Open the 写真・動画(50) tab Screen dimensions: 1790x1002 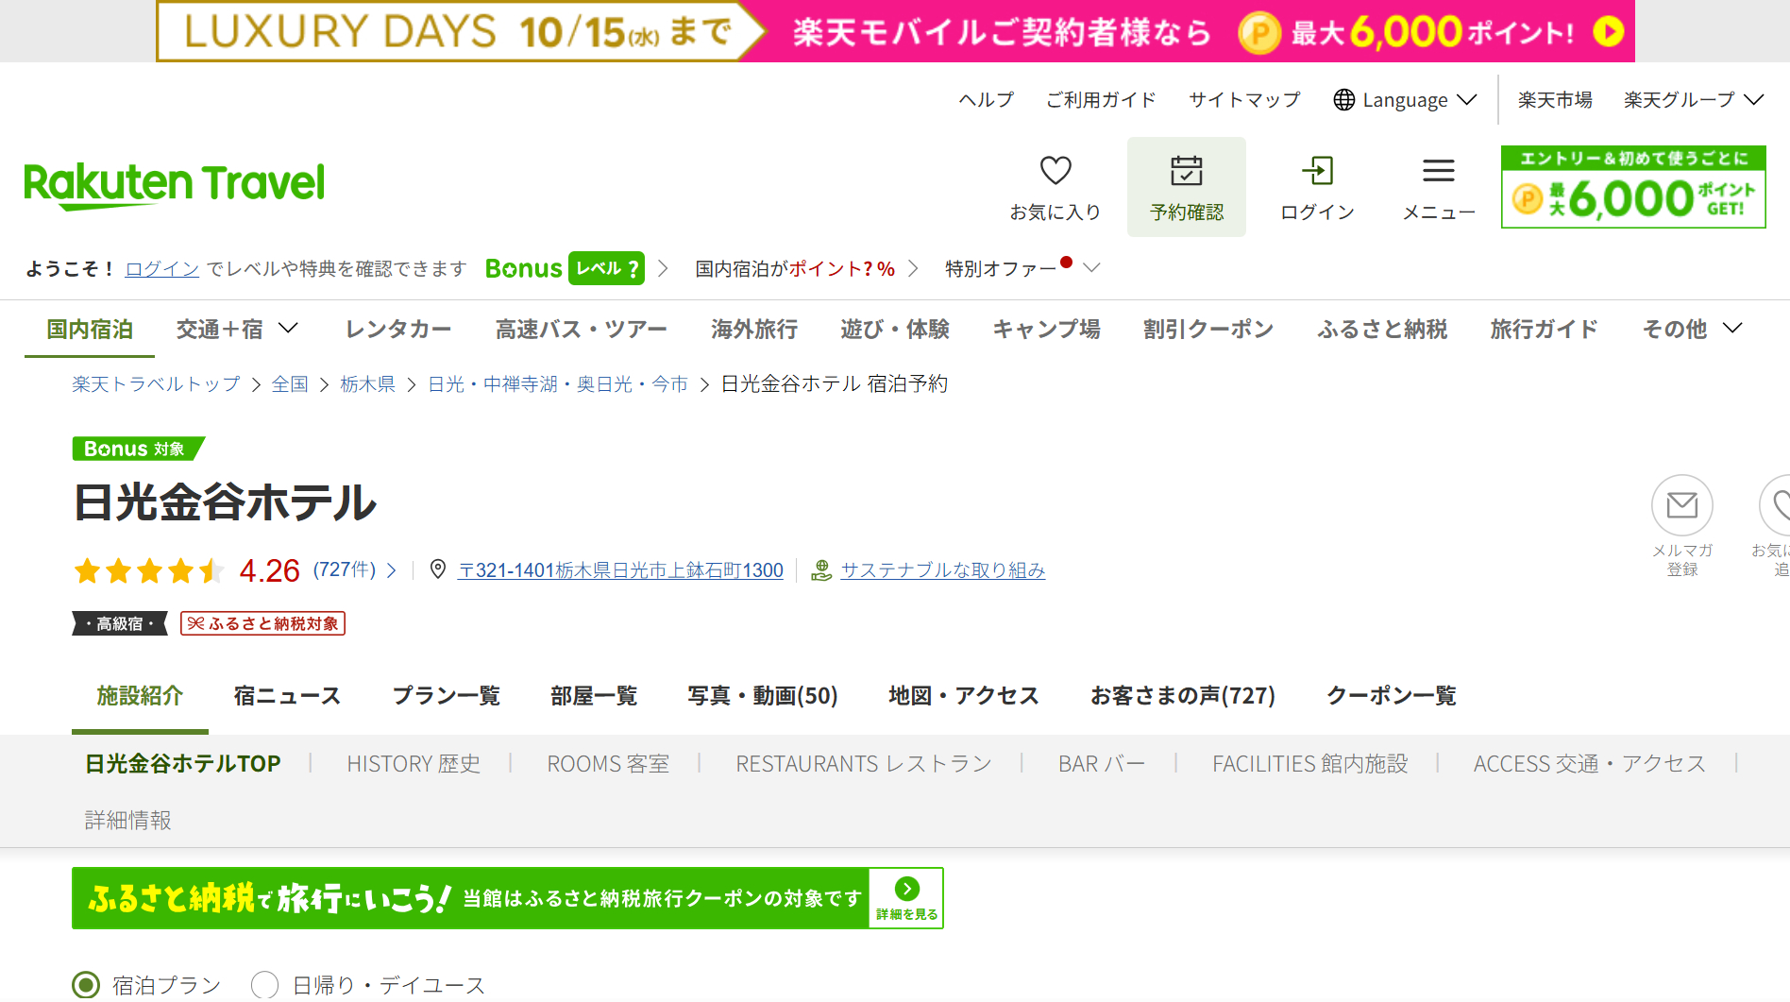click(763, 696)
